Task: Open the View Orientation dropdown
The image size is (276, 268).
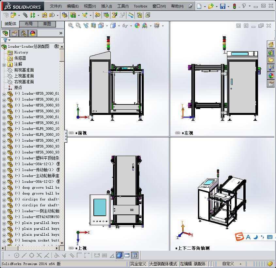Action: point(106,25)
